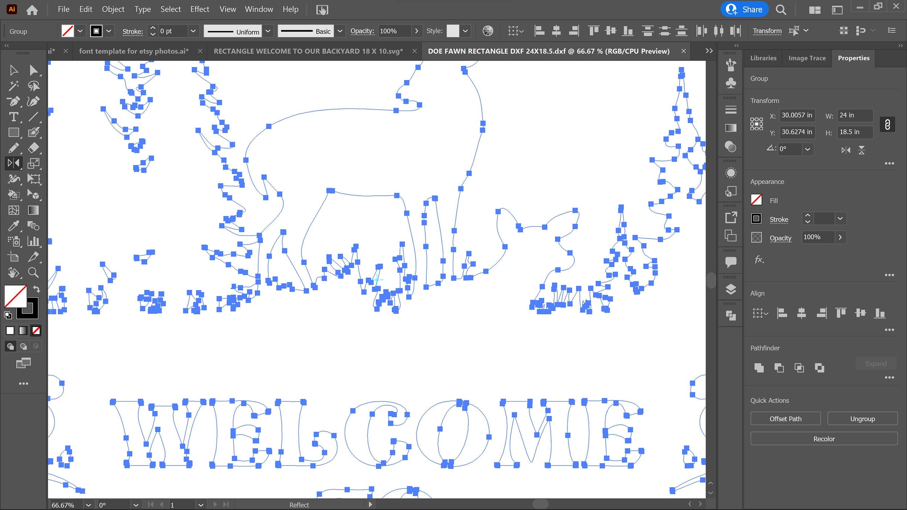Viewport: 907px width, 510px height.
Task: Open the search magnifier in title bar
Action: [781, 9]
